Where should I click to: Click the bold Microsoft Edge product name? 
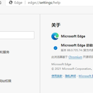pyautogui.click(x=73, y=36)
